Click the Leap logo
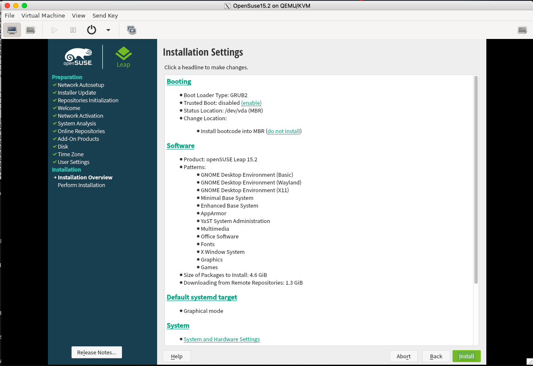533x366 pixels. [123, 57]
